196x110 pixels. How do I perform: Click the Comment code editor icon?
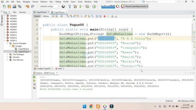[x=112, y=16]
